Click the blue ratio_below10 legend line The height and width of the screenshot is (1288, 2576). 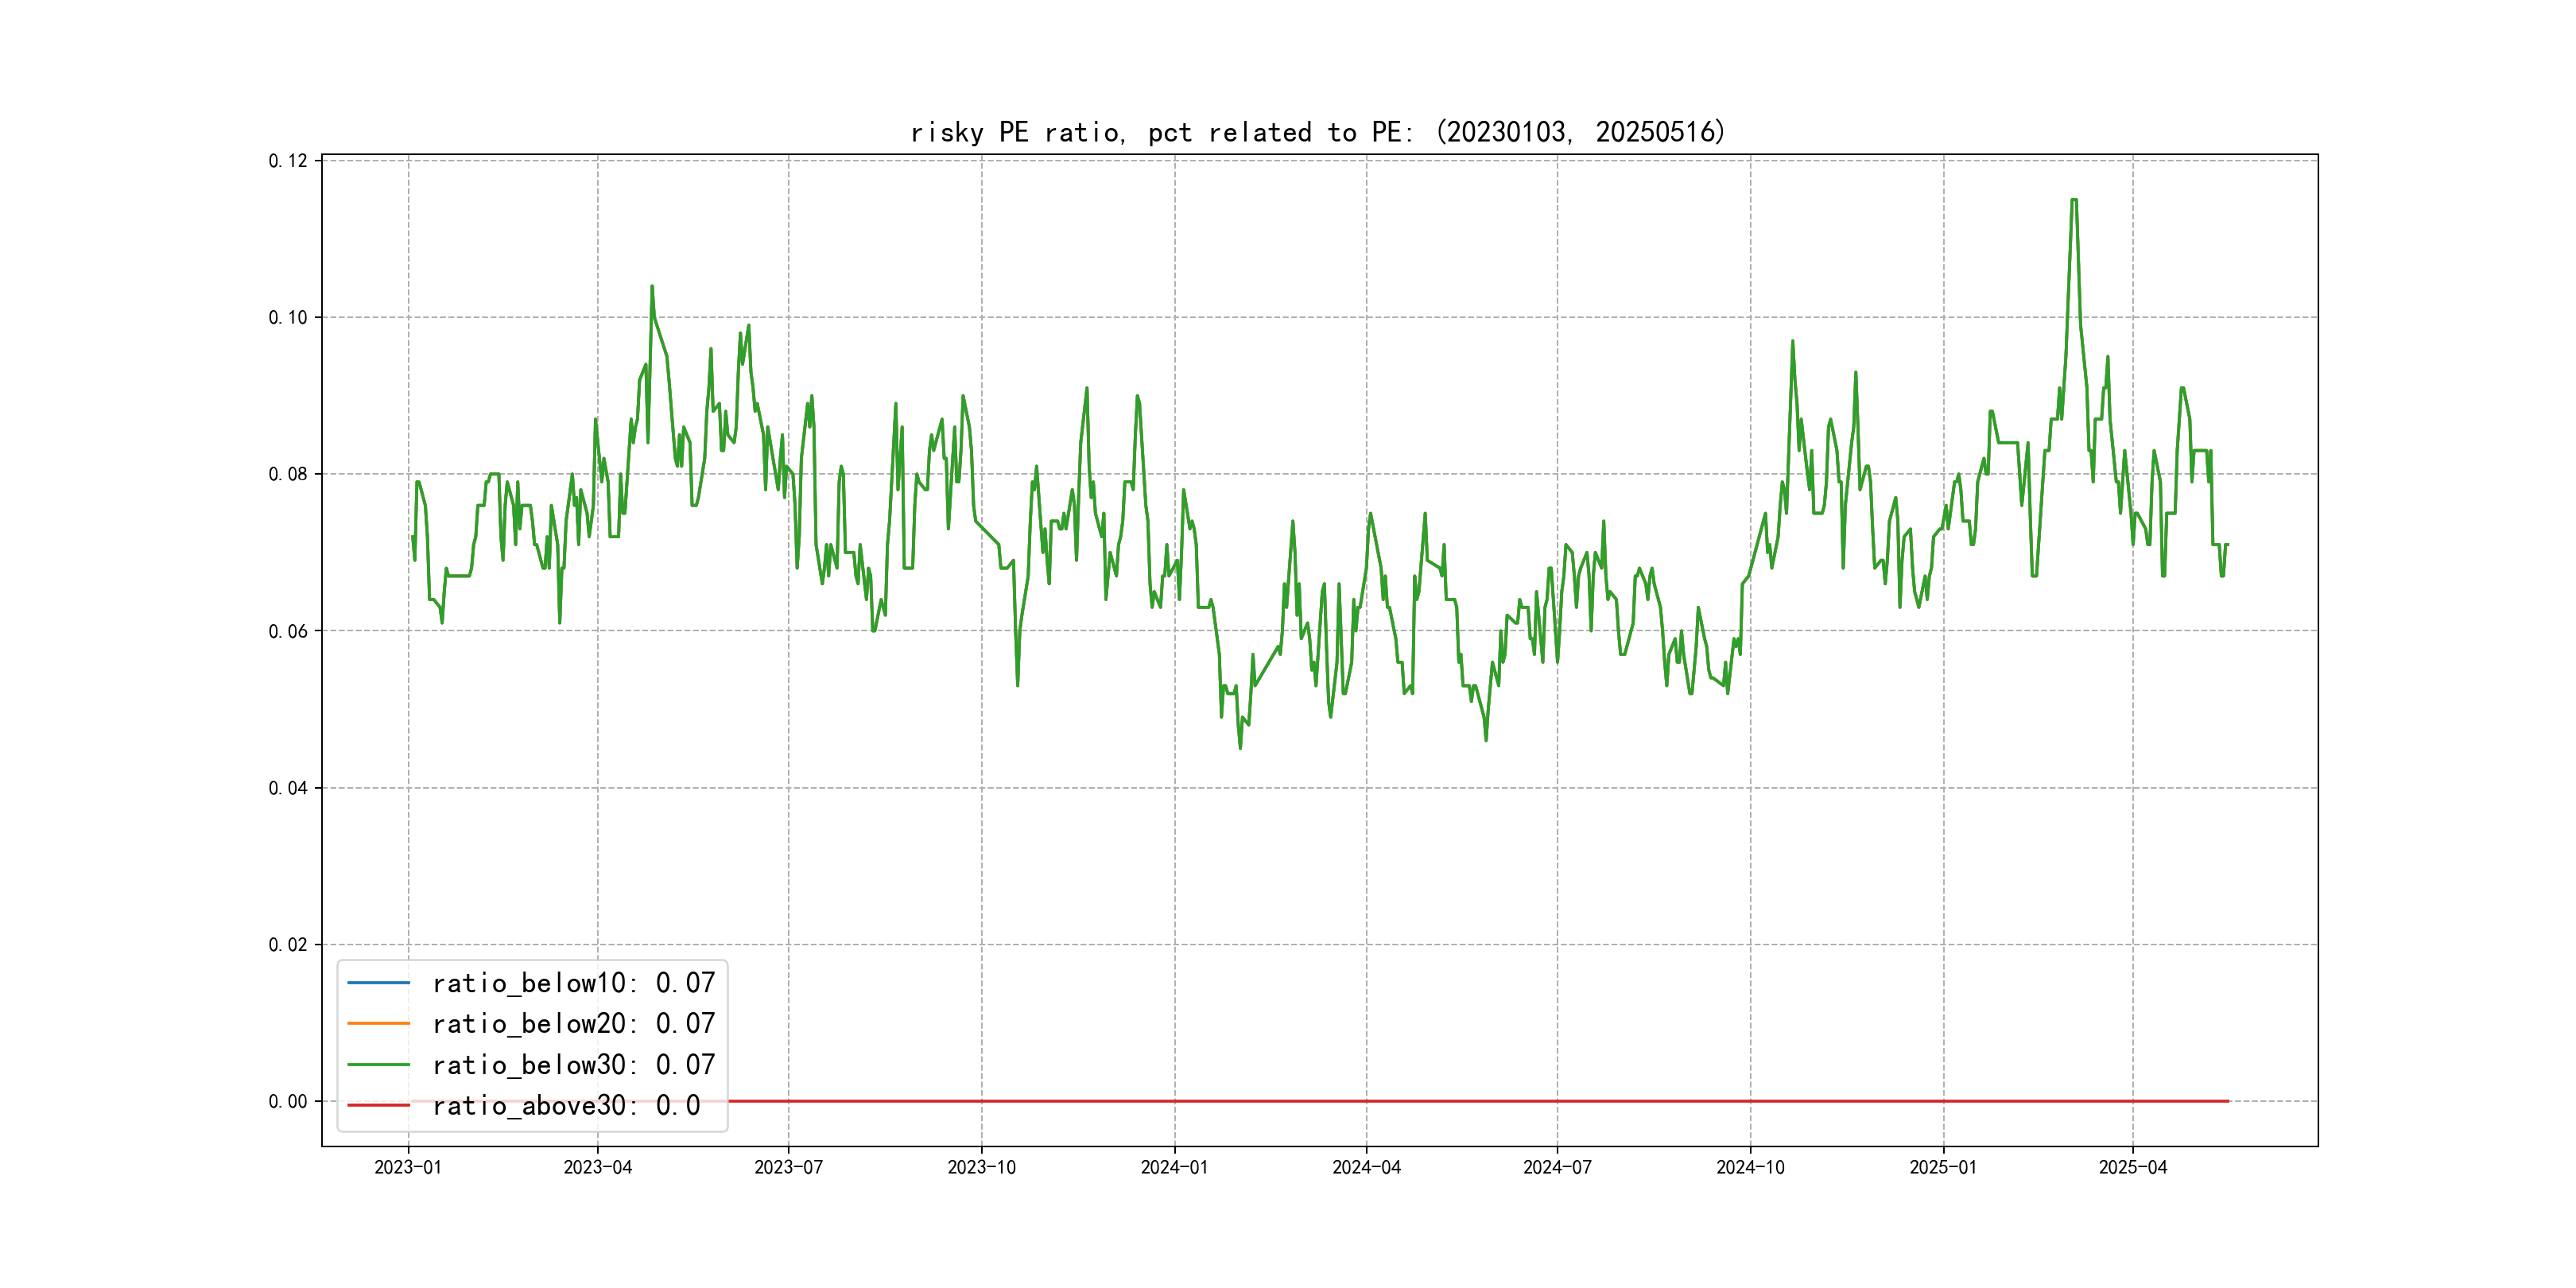coord(378,983)
